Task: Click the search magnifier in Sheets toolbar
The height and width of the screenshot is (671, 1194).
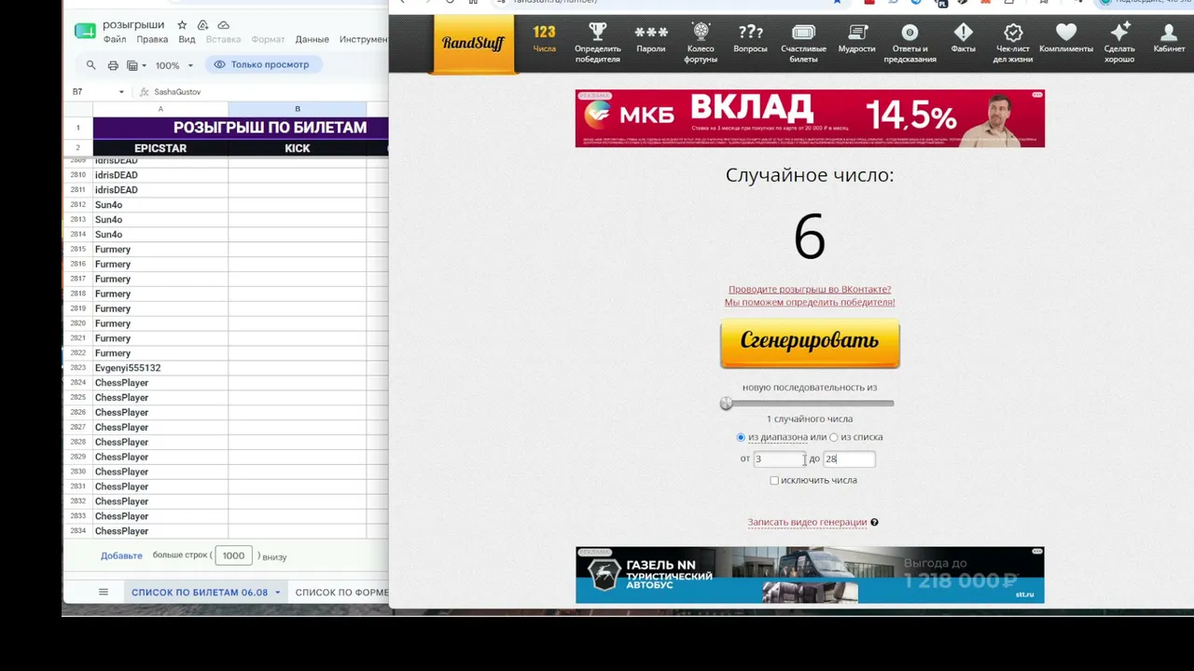Action: point(90,65)
